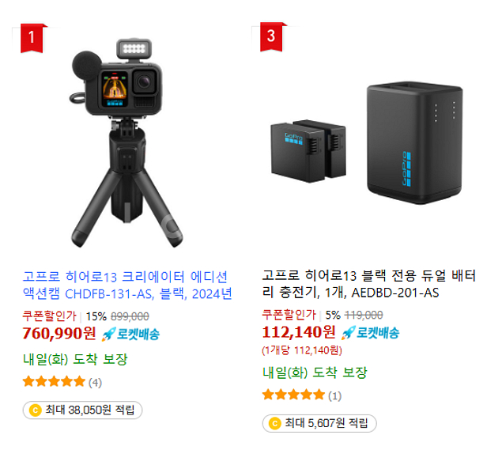The image size is (502, 450).
Task: Open the 듀얼 배터리 충전기 product title link
Action: [369, 284]
